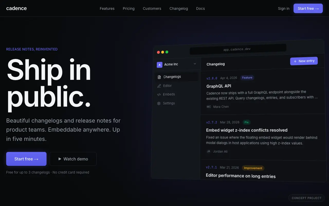Click plus icon on New entry
This screenshot has width=329, height=206.
[295, 61]
